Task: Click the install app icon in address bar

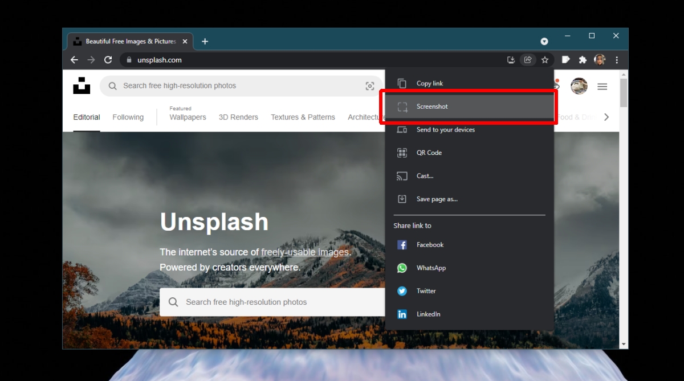Action: point(511,60)
